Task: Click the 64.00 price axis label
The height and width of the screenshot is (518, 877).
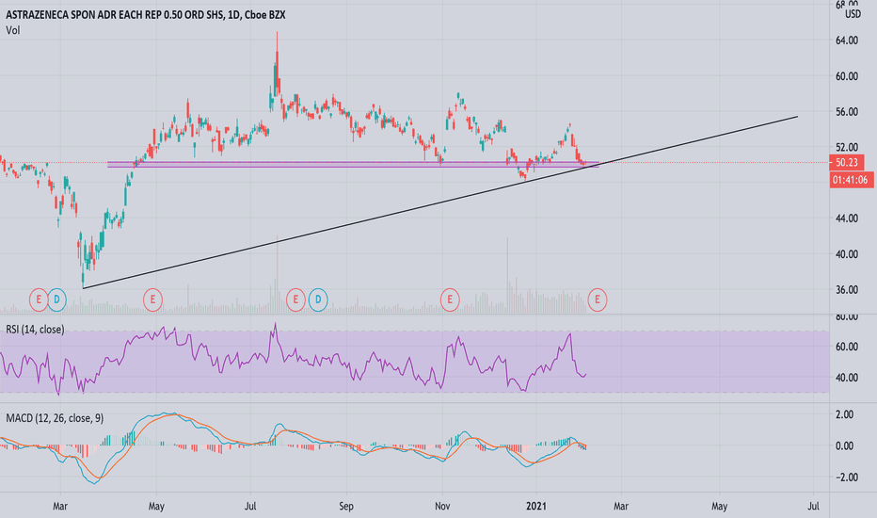Action: click(x=847, y=40)
